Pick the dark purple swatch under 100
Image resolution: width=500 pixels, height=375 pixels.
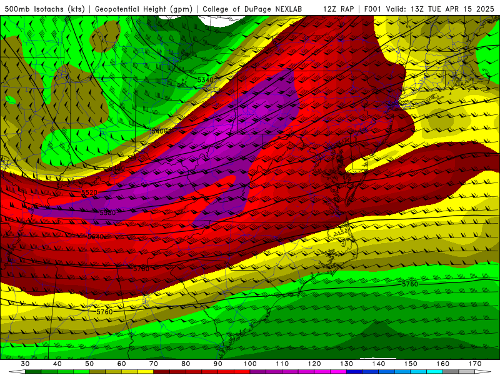[258, 372]
